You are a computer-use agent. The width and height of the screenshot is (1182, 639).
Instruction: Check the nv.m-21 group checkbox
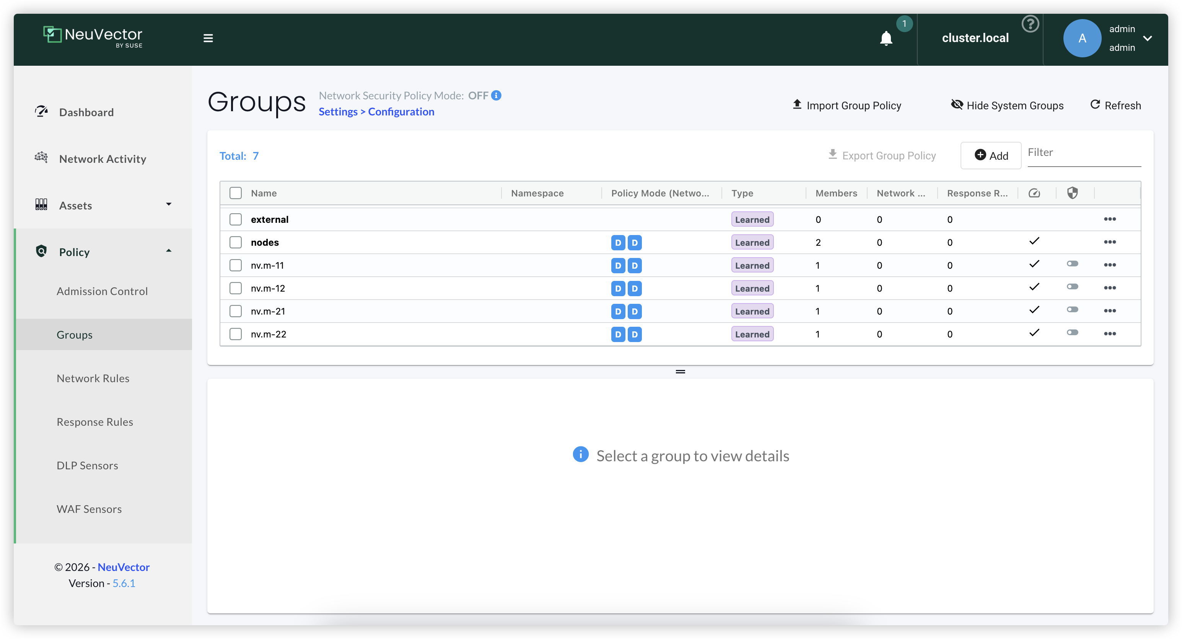(235, 311)
